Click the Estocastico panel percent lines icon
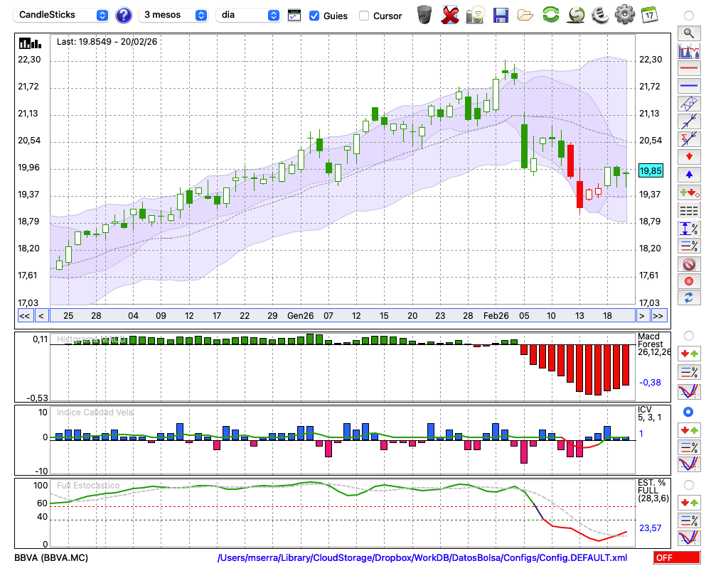711x568 pixels. coord(689,520)
